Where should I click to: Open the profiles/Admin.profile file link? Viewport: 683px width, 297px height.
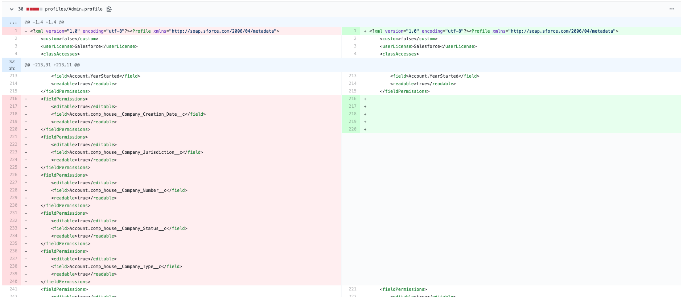click(74, 9)
